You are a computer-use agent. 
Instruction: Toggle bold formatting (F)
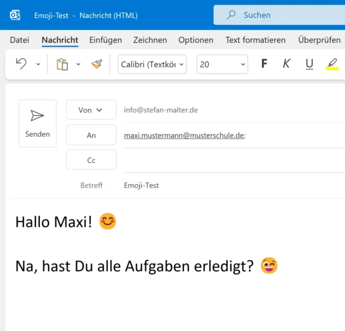[x=264, y=64]
